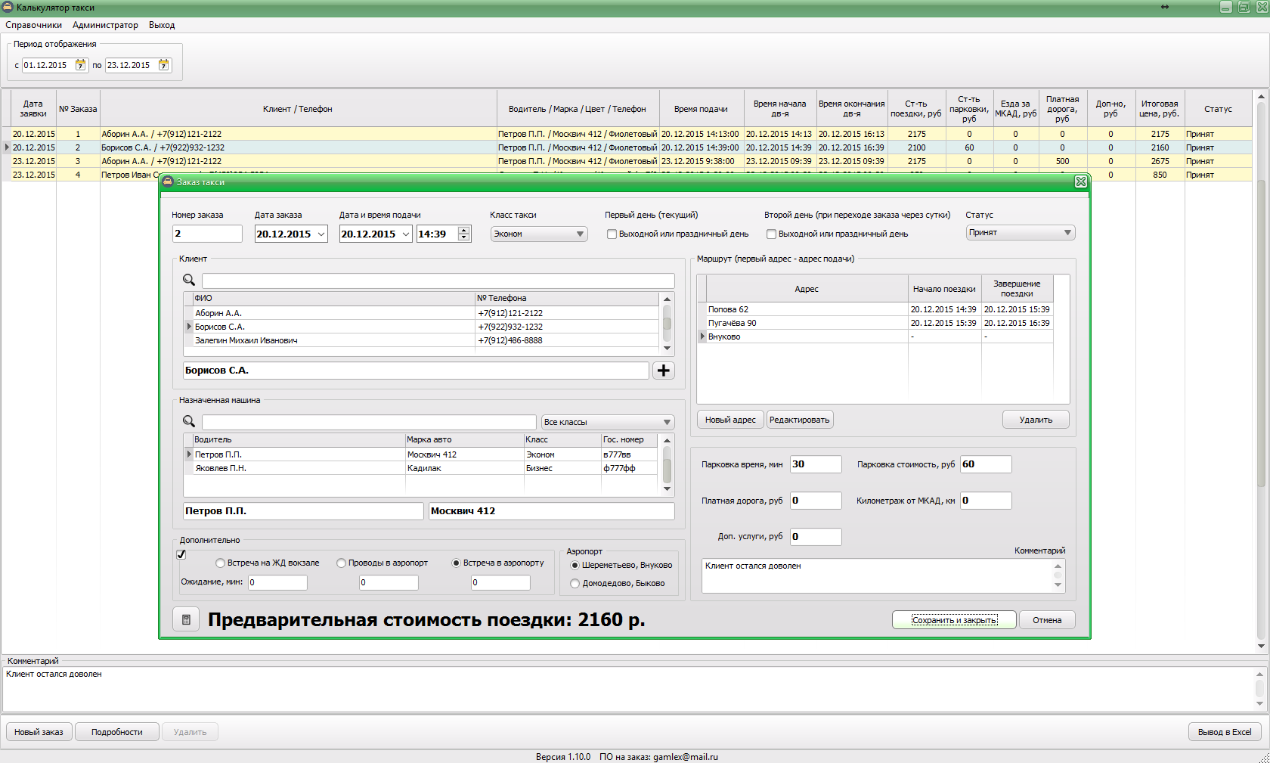Open calendar icon for period end date
Image resolution: width=1270 pixels, height=763 pixels.
tap(163, 66)
